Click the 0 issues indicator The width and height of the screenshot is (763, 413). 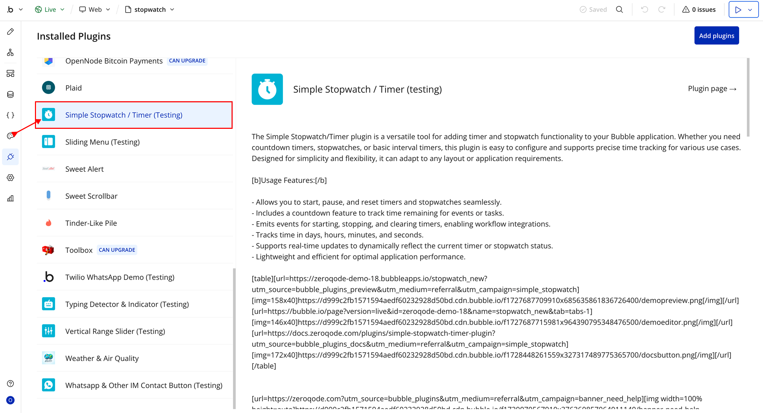tap(699, 10)
